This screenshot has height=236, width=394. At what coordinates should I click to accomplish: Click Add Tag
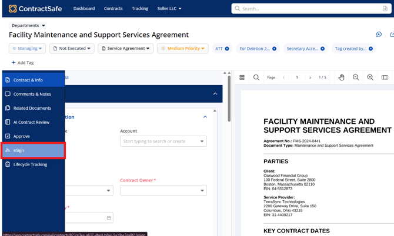coord(22,63)
